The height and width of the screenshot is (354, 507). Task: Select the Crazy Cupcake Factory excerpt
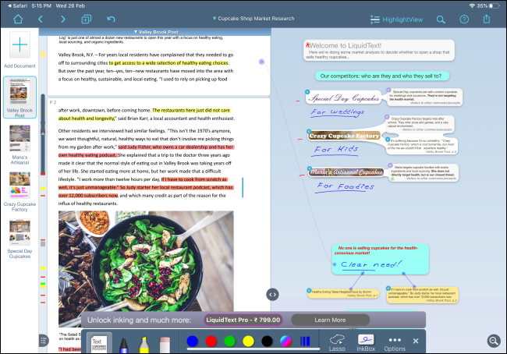point(344,136)
